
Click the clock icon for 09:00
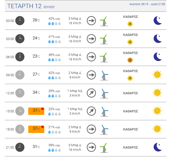click(20, 75)
